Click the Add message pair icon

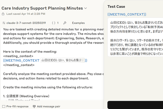point(34,106)
